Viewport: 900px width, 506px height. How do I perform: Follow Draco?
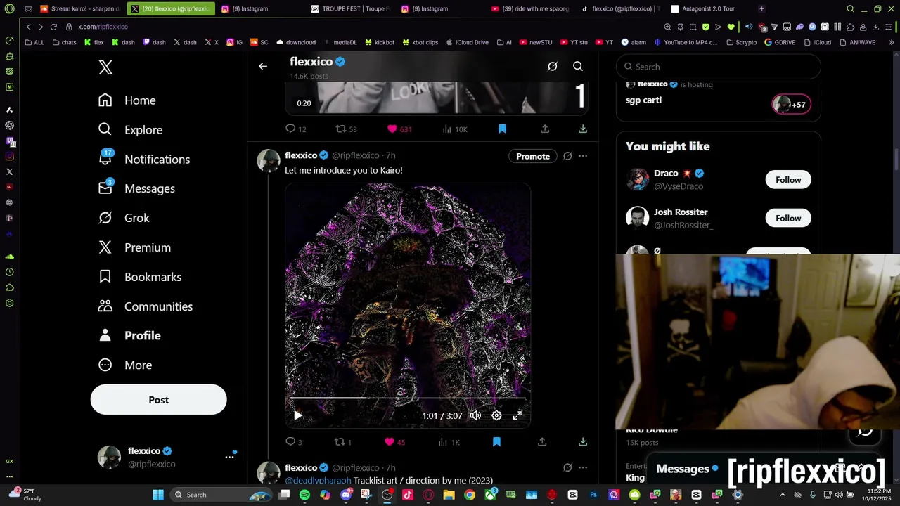coord(788,180)
